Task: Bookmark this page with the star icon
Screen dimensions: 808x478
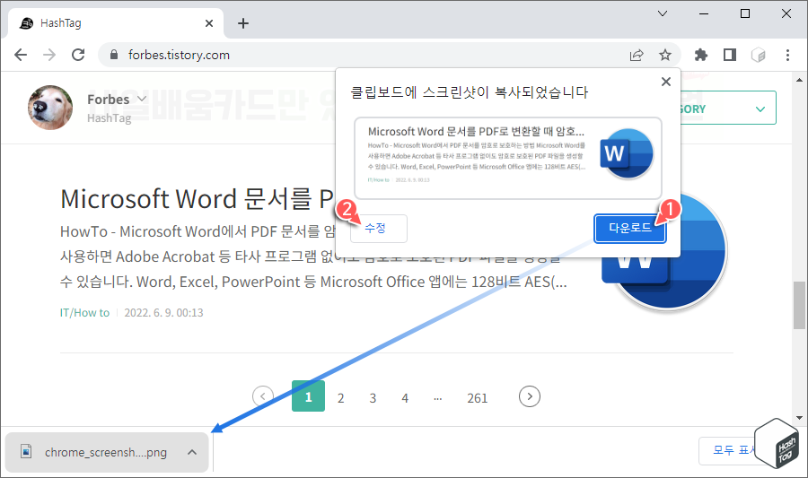Action: pyautogui.click(x=665, y=55)
